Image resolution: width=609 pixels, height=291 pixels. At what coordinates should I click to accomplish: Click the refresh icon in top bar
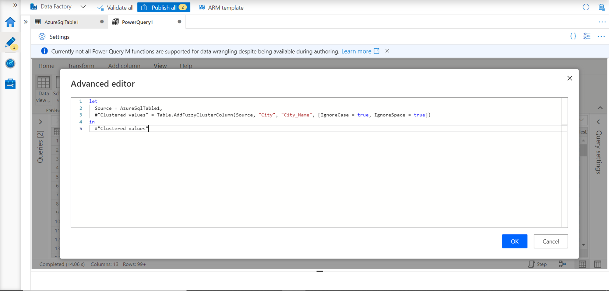coord(586,7)
